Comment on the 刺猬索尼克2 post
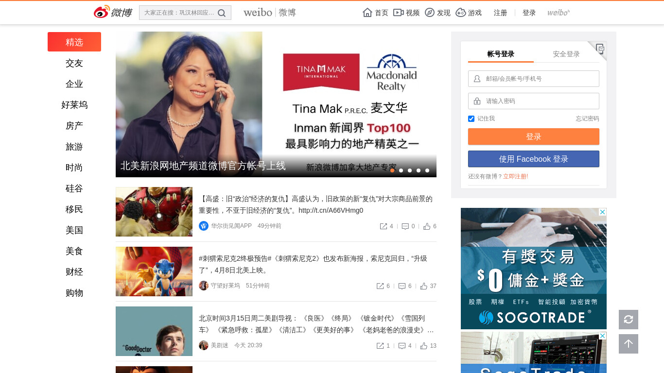 (x=402, y=286)
